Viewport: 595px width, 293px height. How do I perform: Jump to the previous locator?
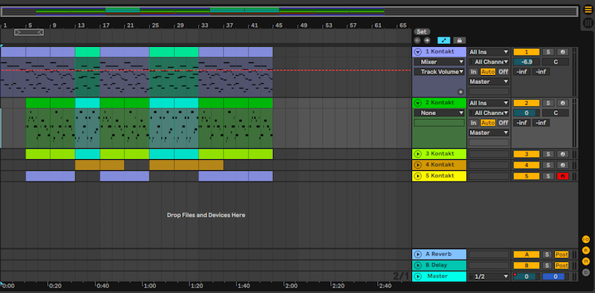[x=417, y=40]
